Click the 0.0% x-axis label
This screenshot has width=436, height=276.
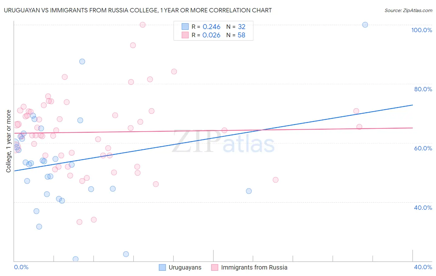21,267
